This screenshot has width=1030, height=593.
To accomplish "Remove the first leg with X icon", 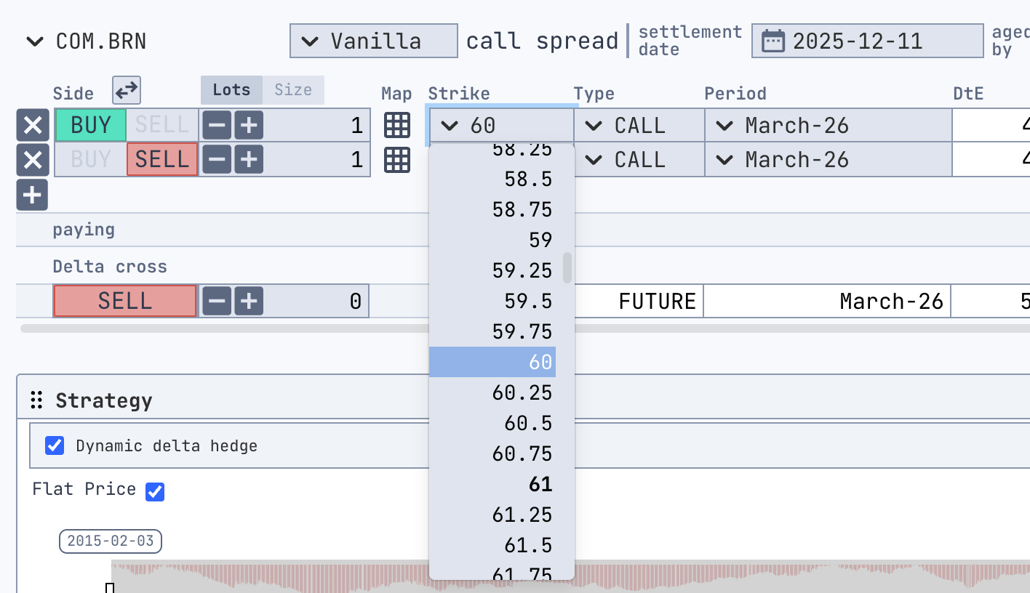I will (33, 126).
